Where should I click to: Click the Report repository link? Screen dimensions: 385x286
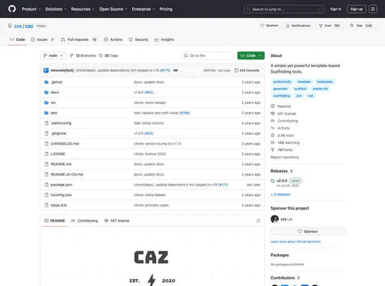pyautogui.click(x=285, y=157)
